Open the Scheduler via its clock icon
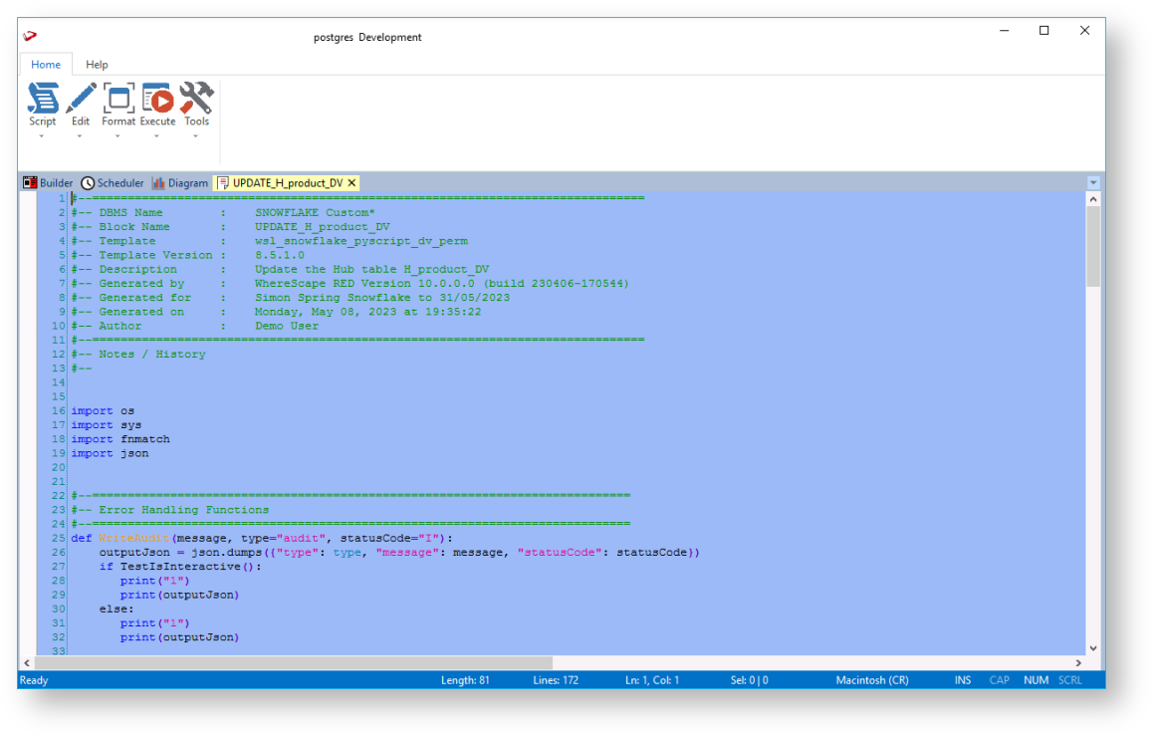1154x737 pixels. 88,183
